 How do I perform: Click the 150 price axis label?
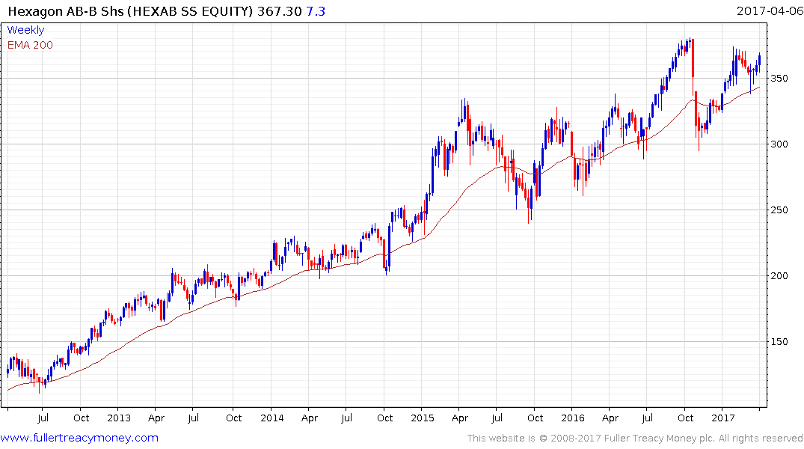(x=779, y=342)
